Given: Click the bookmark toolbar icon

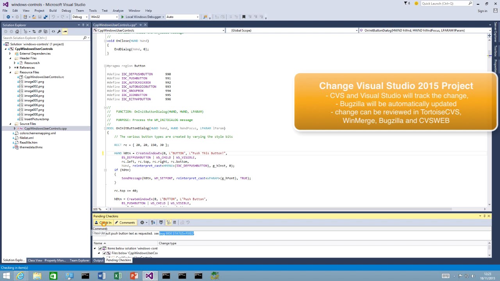Looking at the screenshot, I should click(x=244, y=17).
